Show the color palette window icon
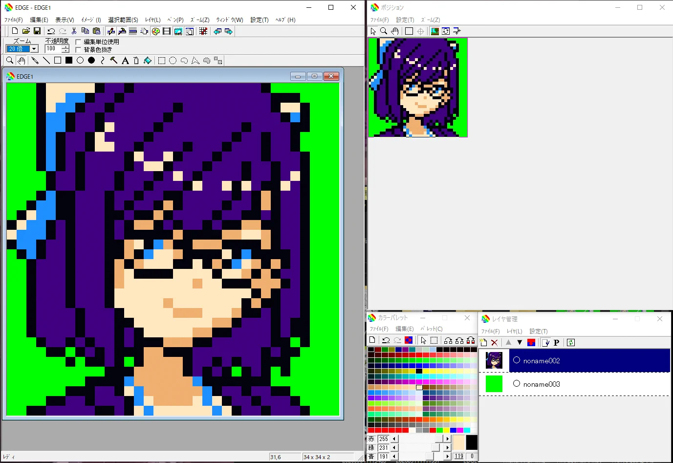 [155, 31]
